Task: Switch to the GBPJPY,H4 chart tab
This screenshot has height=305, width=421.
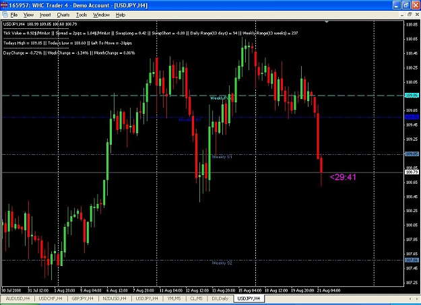Action: click(82, 298)
